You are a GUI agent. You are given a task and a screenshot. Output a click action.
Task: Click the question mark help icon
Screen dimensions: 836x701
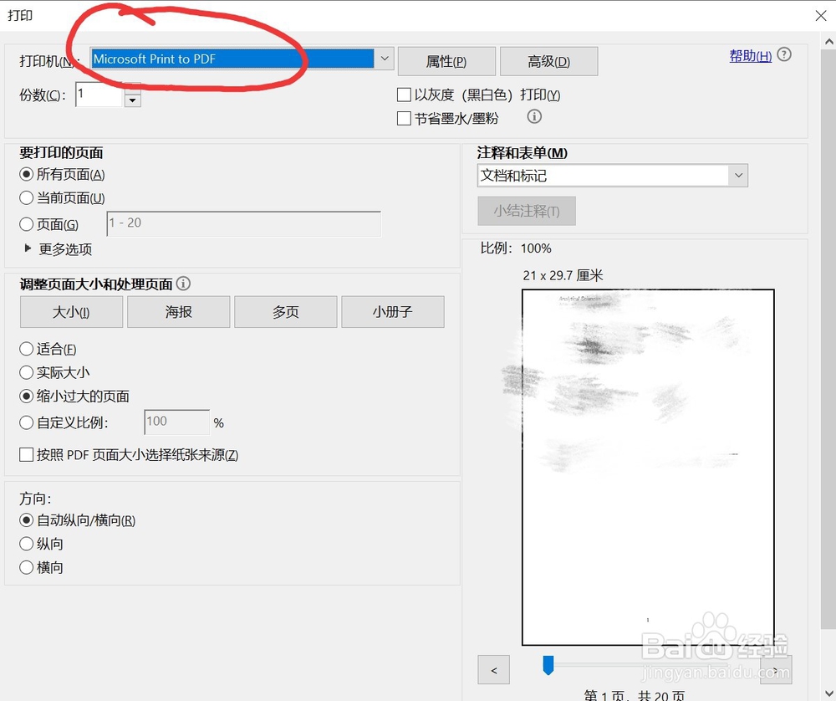click(783, 54)
